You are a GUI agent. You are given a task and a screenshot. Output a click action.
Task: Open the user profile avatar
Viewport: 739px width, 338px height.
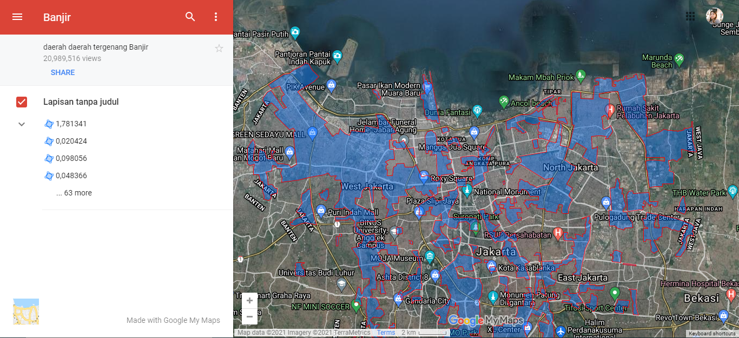pos(715,16)
